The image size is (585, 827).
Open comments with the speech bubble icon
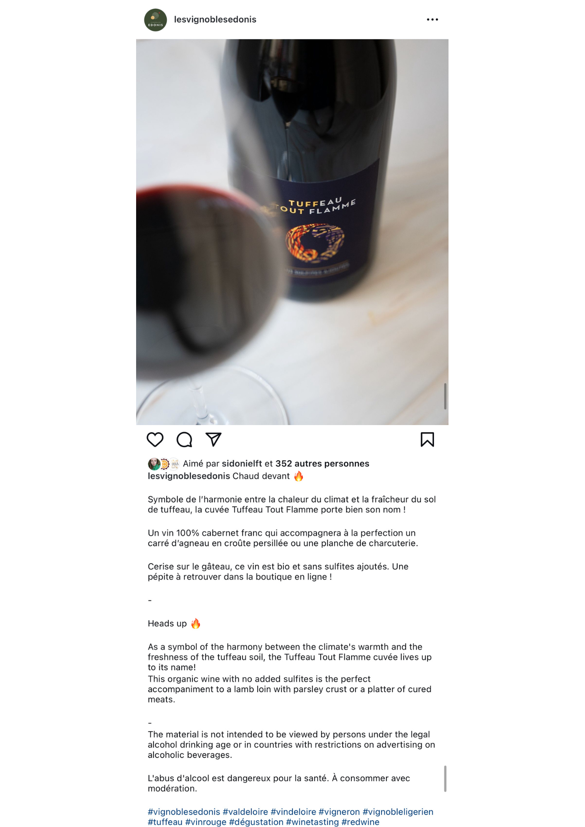click(x=185, y=440)
